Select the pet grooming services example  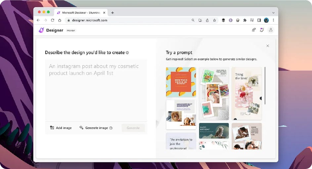tap(181, 115)
